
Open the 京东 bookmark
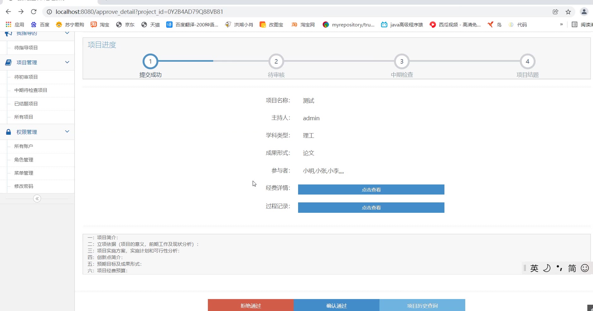tap(125, 25)
